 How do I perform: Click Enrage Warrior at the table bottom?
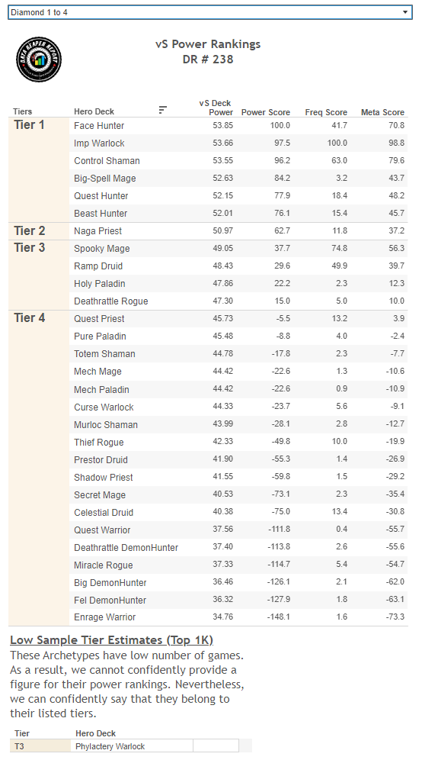(x=104, y=617)
